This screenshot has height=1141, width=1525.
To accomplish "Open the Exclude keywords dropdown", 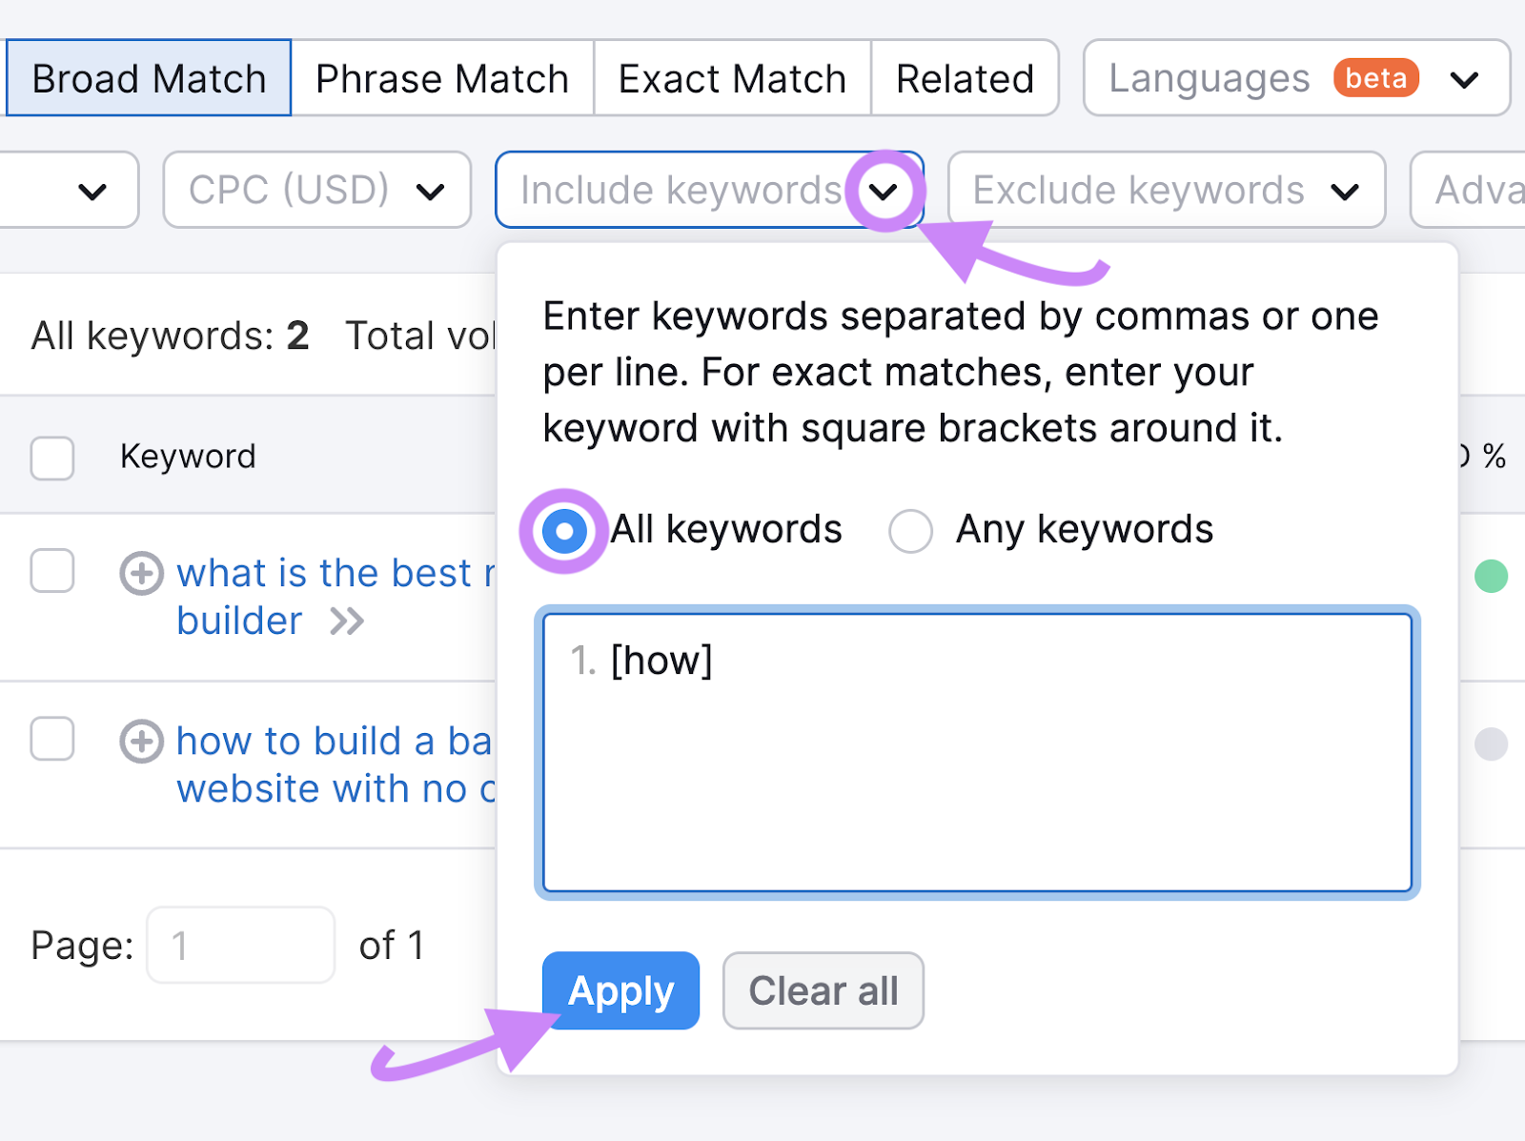I will click(1165, 191).
